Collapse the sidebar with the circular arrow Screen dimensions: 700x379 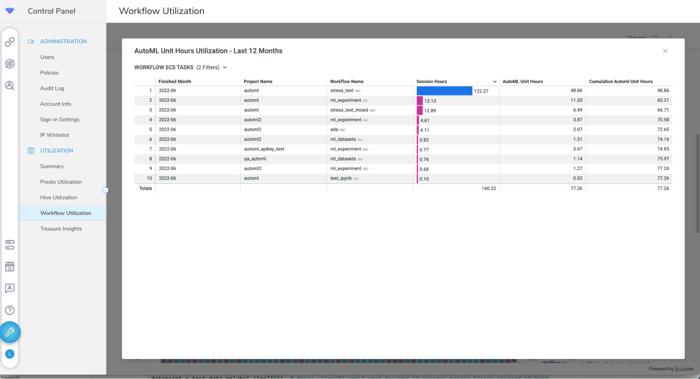[x=105, y=190]
